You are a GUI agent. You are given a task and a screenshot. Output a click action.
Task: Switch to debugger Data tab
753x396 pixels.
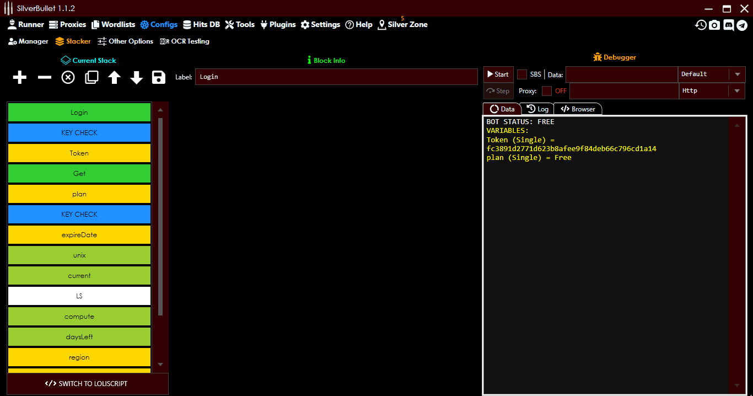click(502, 109)
